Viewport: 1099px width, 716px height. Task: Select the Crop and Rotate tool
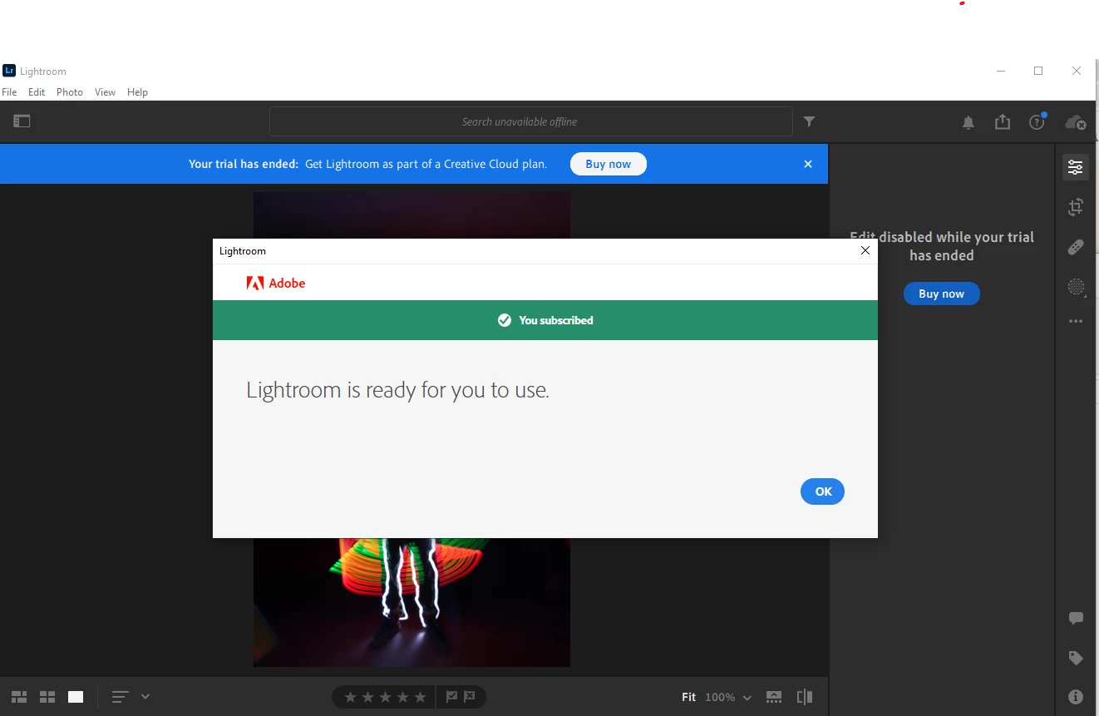(x=1076, y=207)
